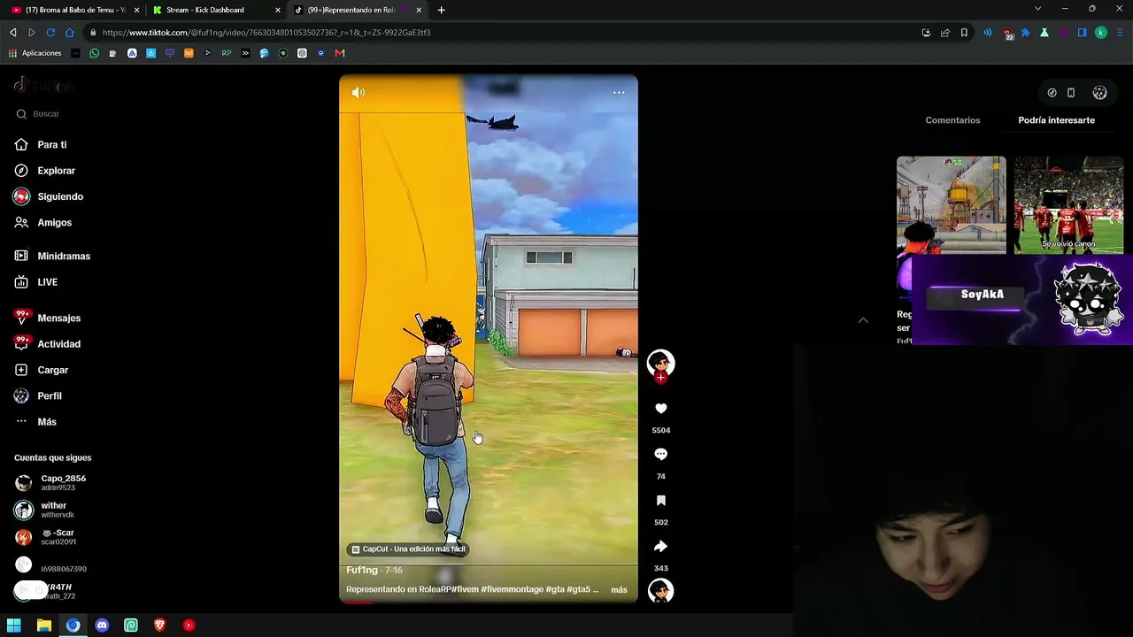
Task: Seek using the video progress bar
Action: 488,602
